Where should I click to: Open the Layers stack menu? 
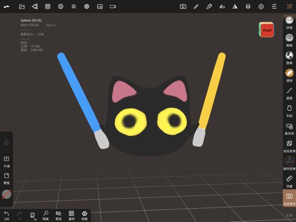[x=248, y=7]
